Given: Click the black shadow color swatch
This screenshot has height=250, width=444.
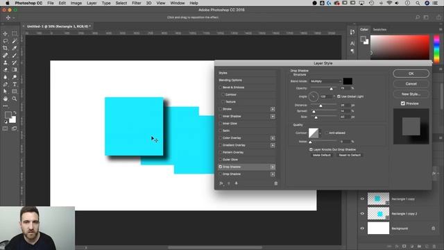Looking at the screenshot, I should [348, 81].
